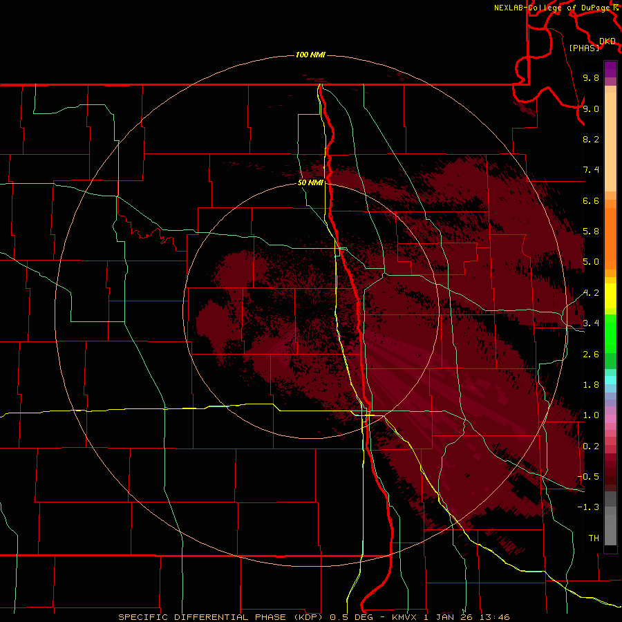Click the -0.5 color scale value

click(x=588, y=477)
